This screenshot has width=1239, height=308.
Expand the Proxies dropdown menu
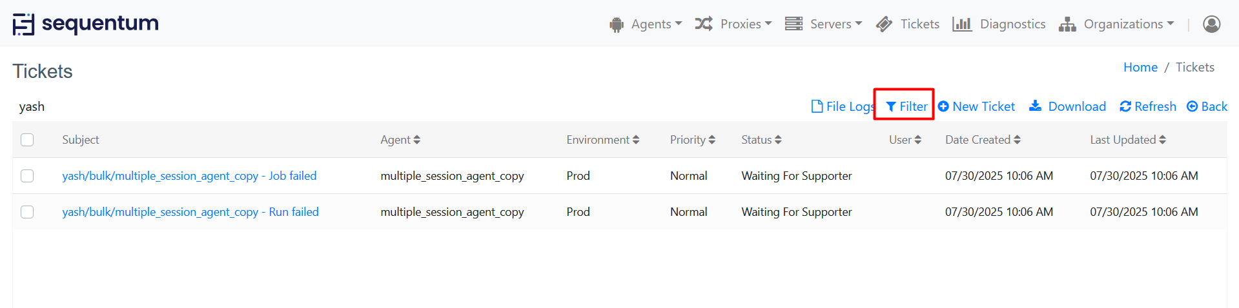(733, 24)
